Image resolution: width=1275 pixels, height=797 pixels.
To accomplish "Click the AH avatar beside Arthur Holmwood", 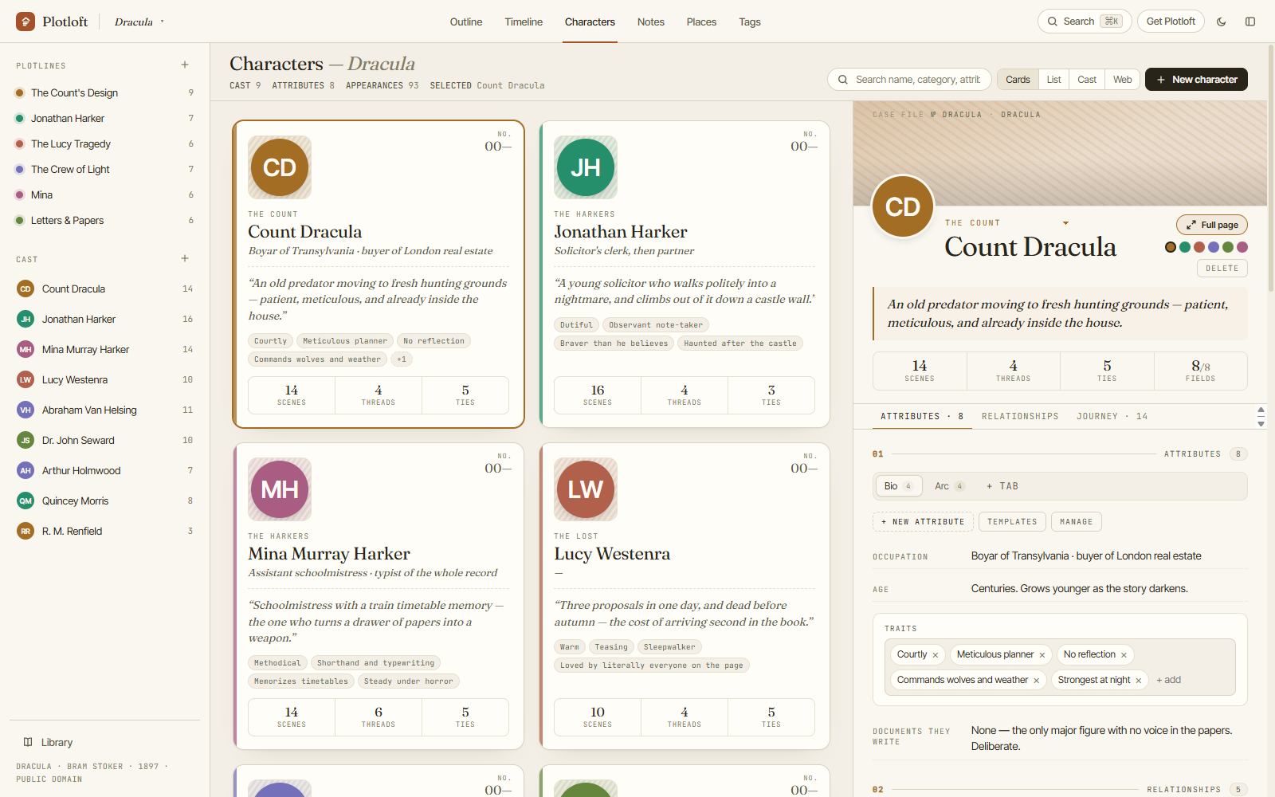I will (25, 470).
